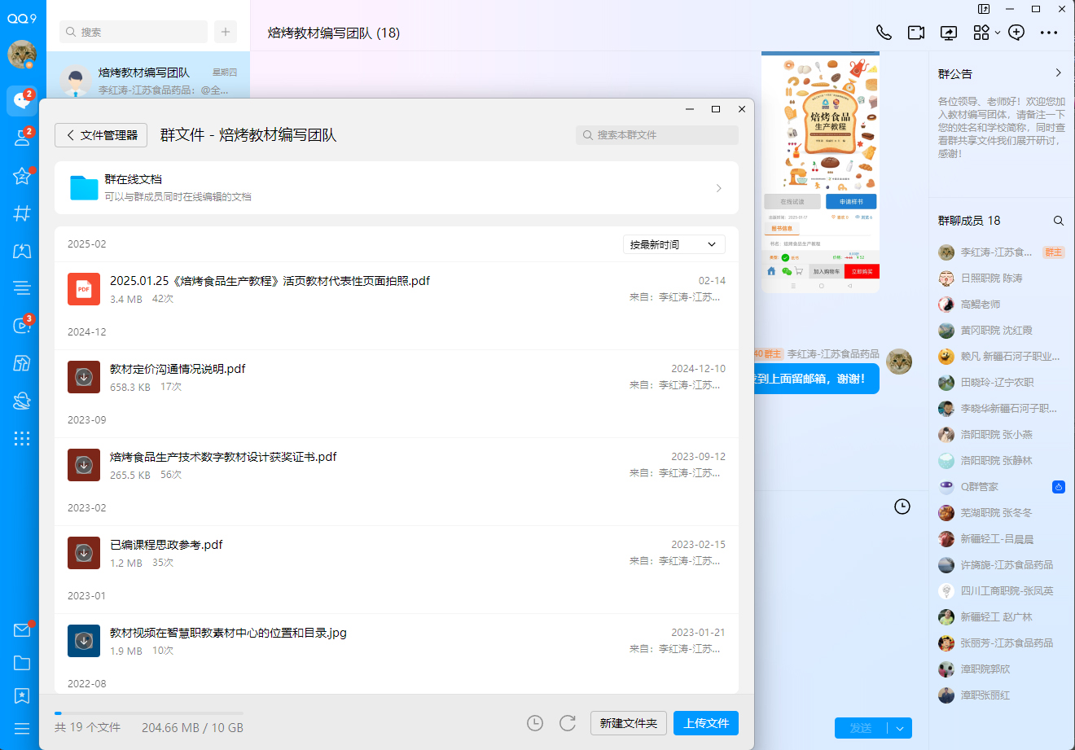This screenshot has height=750, width=1075.
Task: Select member 四川工商职院-张凤英
Action: [x=1002, y=591]
